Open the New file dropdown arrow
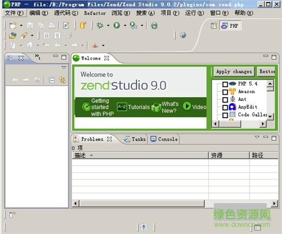Screen dimensions: 282x234 point(21,25)
